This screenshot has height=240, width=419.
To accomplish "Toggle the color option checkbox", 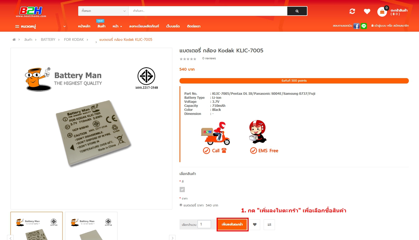I will (x=182, y=190).
